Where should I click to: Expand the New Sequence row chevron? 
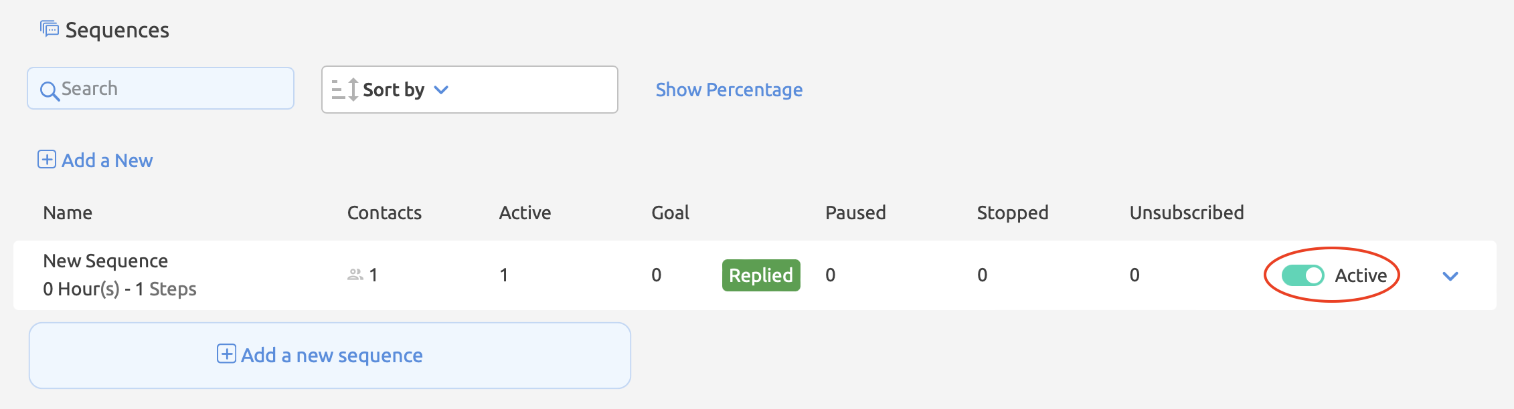point(1450,276)
